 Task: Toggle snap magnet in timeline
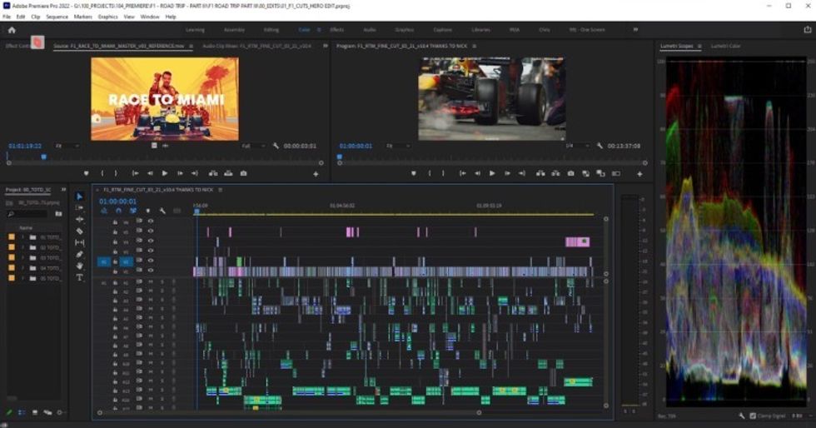(x=118, y=211)
